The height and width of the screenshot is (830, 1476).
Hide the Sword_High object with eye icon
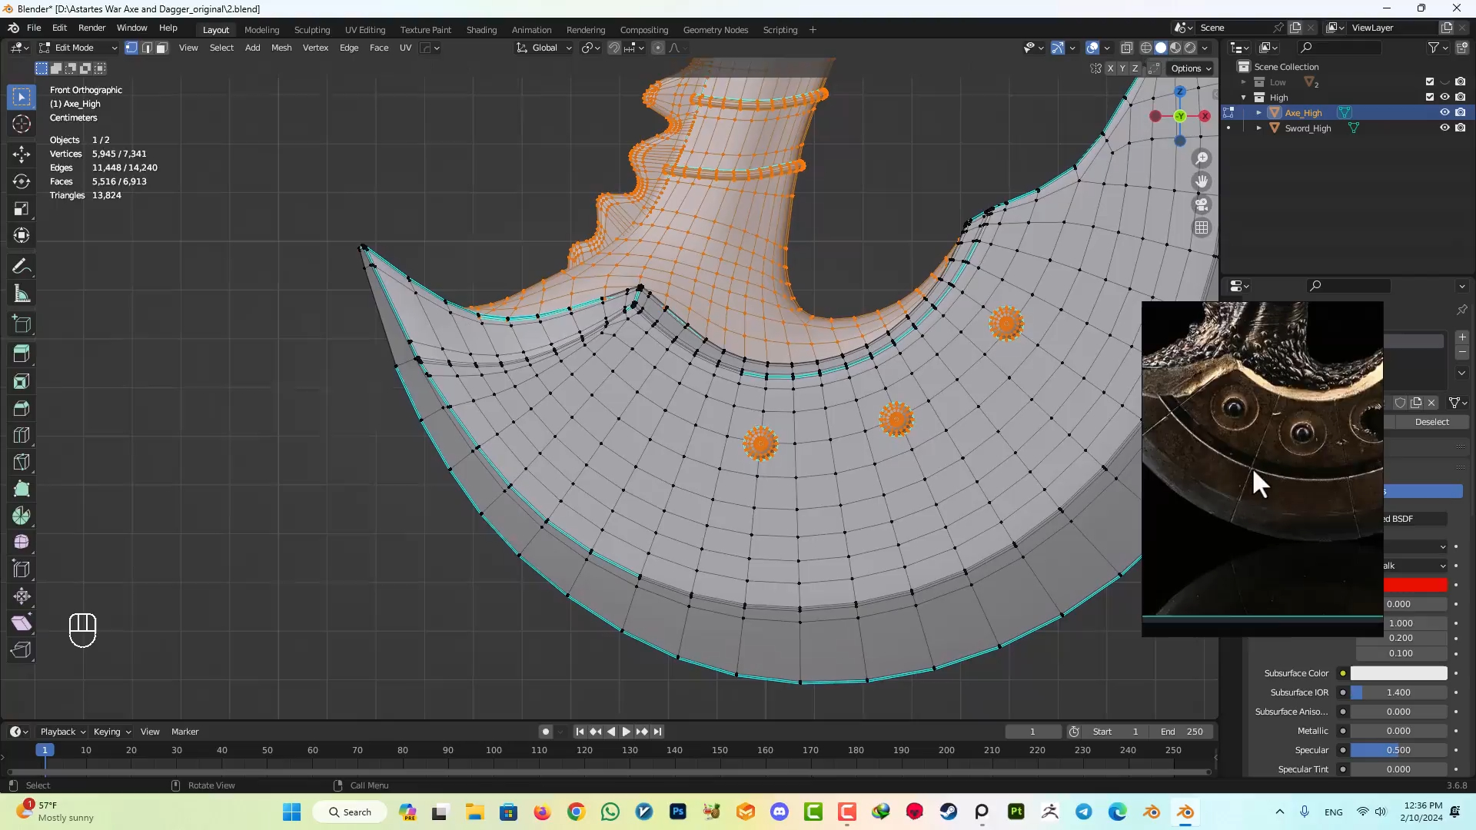pyautogui.click(x=1445, y=128)
